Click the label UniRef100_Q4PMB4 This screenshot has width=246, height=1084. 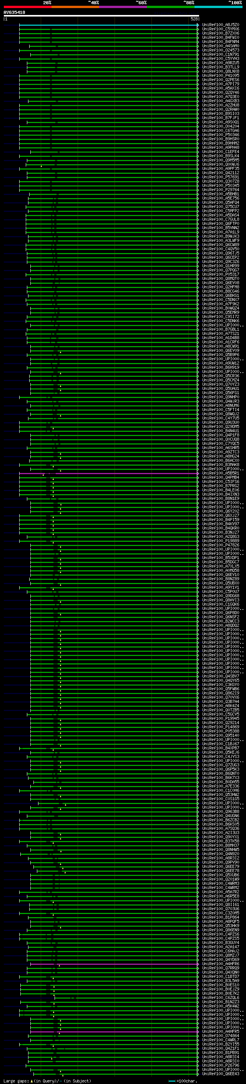tap(221, 478)
